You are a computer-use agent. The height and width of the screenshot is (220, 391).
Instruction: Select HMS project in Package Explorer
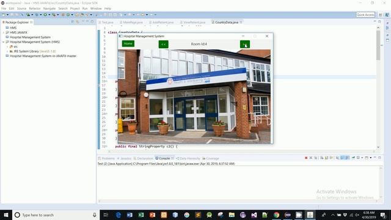13,28
